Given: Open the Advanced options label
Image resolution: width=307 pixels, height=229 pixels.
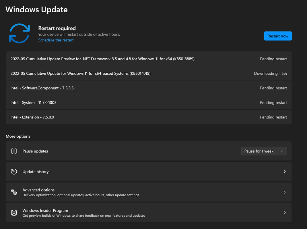Looking at the screenshot, I should pyautogui.click(x=38, y=190).
